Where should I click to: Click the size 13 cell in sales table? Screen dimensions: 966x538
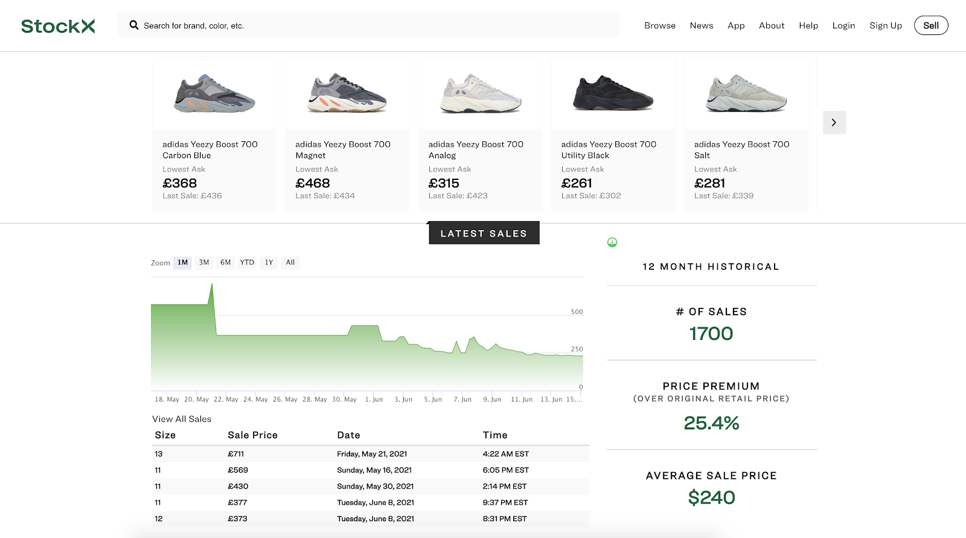coord(159,454)
